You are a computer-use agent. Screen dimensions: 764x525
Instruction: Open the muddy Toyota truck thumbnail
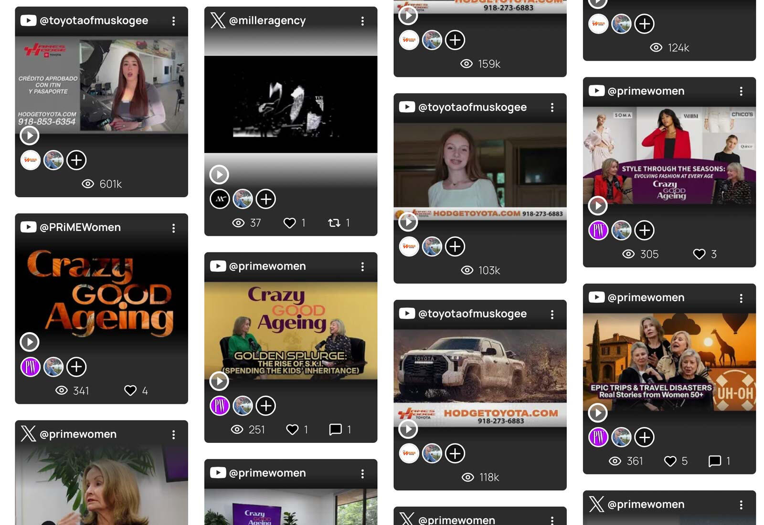click(480, 378)
